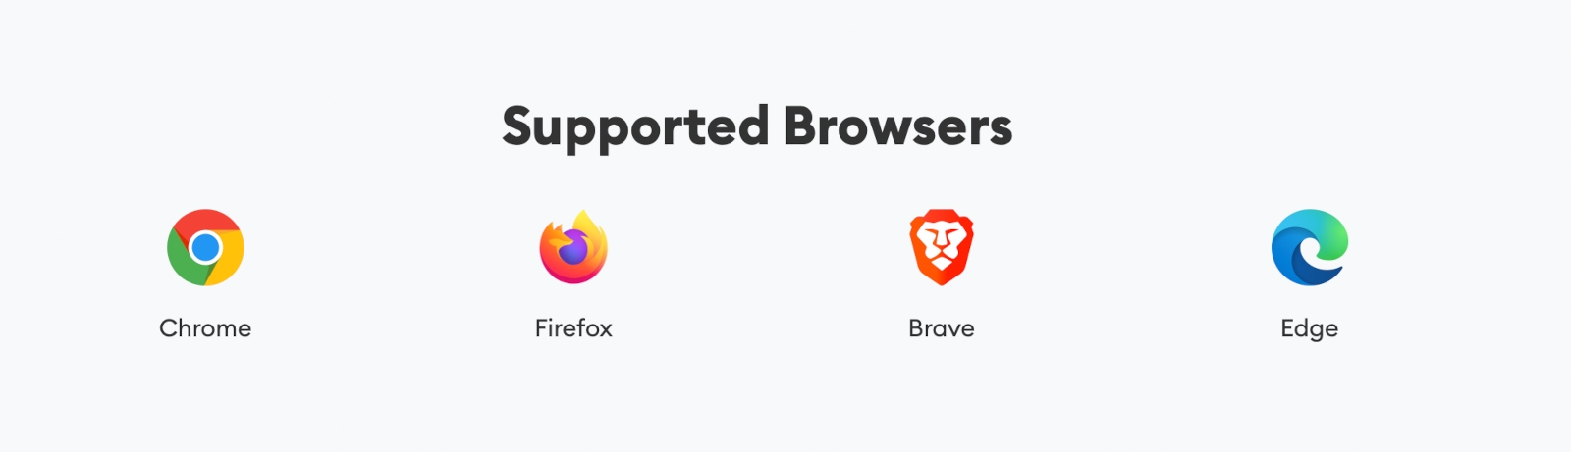Click the red segment of Chrome logo
This screenshot has height=452, width=1571.
(205, 222)
